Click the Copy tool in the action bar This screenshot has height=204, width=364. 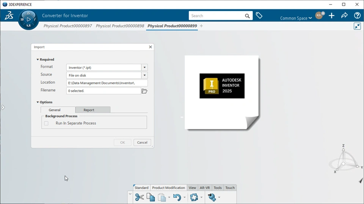tap(151, 197)
